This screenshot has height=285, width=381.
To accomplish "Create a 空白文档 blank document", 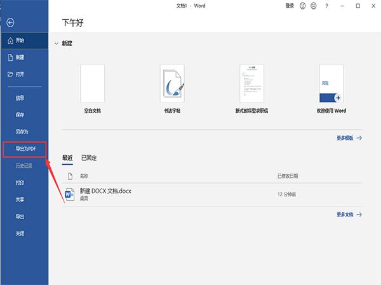I will click(x=93, y=89).
